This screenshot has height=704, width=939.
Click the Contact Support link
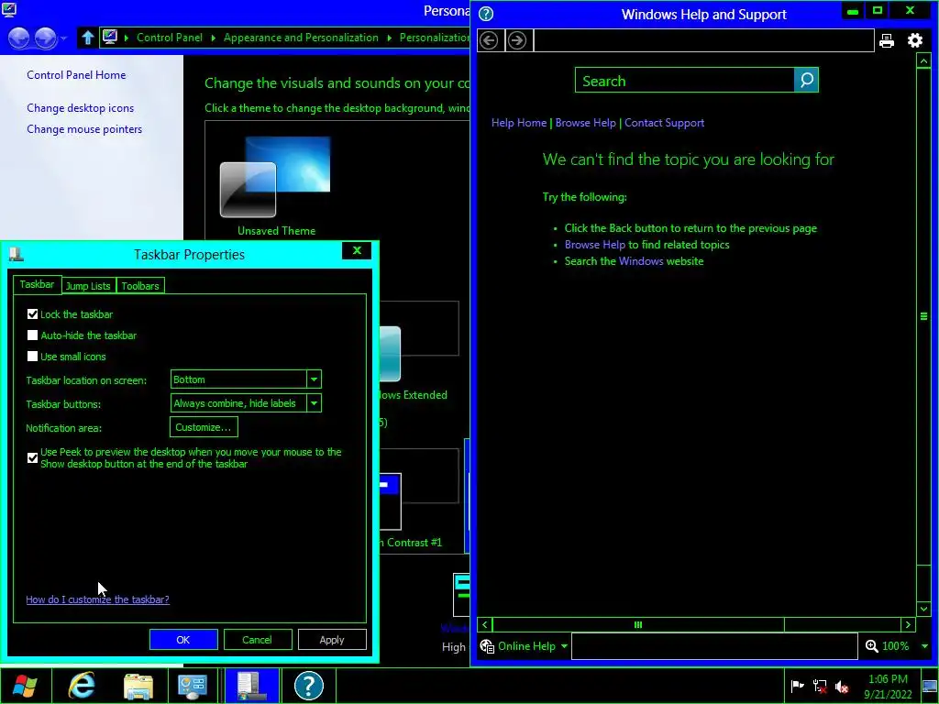click(664, 123)
